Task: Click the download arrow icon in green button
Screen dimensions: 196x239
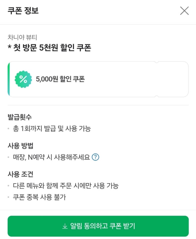Action: pos(65,226)
